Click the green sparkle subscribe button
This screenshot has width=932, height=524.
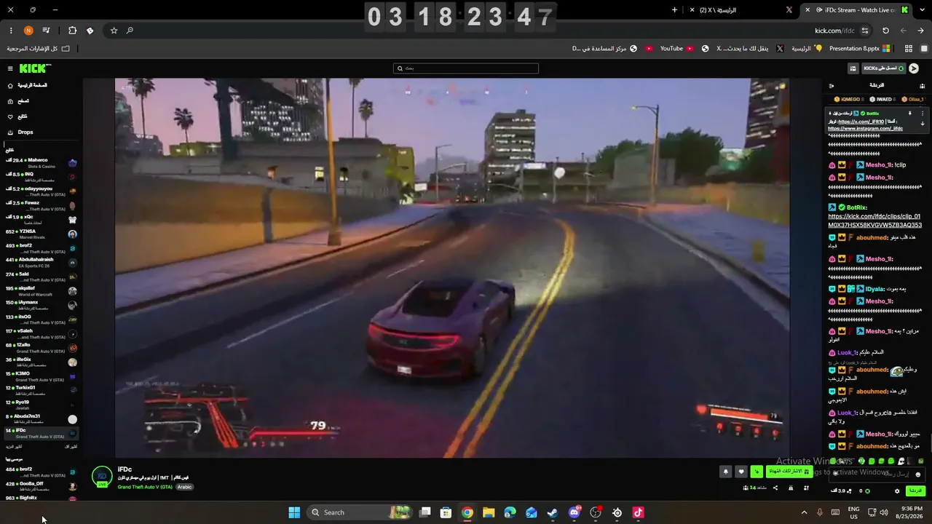click(757, 472)
